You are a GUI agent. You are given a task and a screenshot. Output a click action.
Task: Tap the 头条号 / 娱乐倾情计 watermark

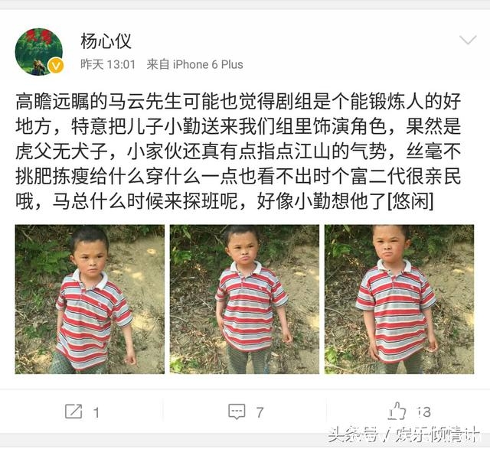(403, 434)
